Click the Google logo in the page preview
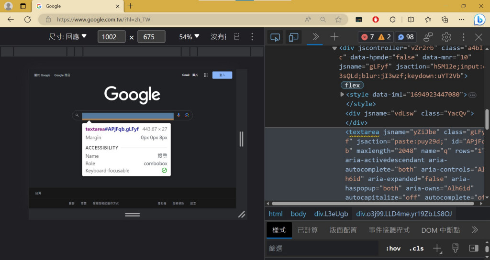This screenshot has height=260, width=490. point(132,95)
